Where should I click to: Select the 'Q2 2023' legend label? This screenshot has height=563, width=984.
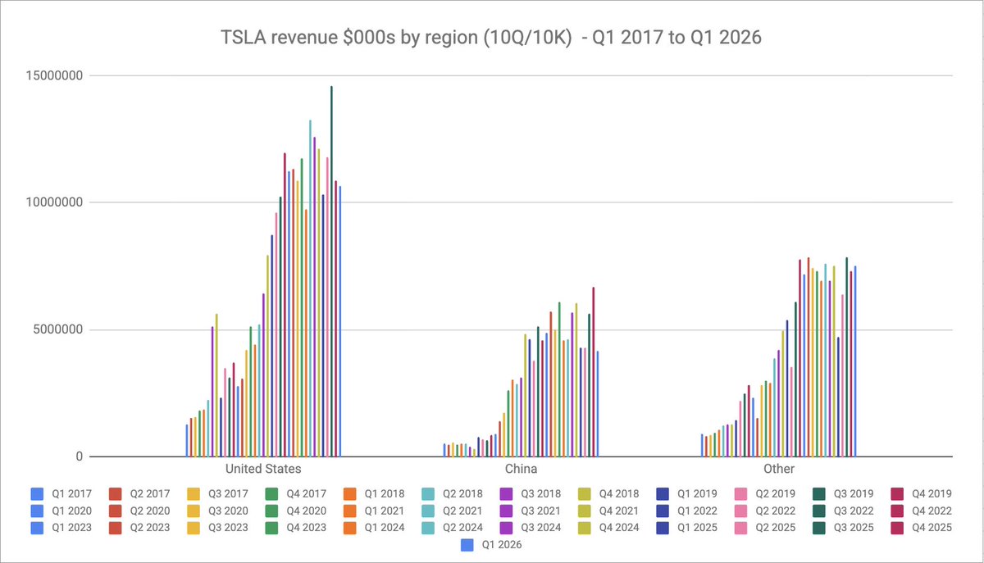coord(149,527)
